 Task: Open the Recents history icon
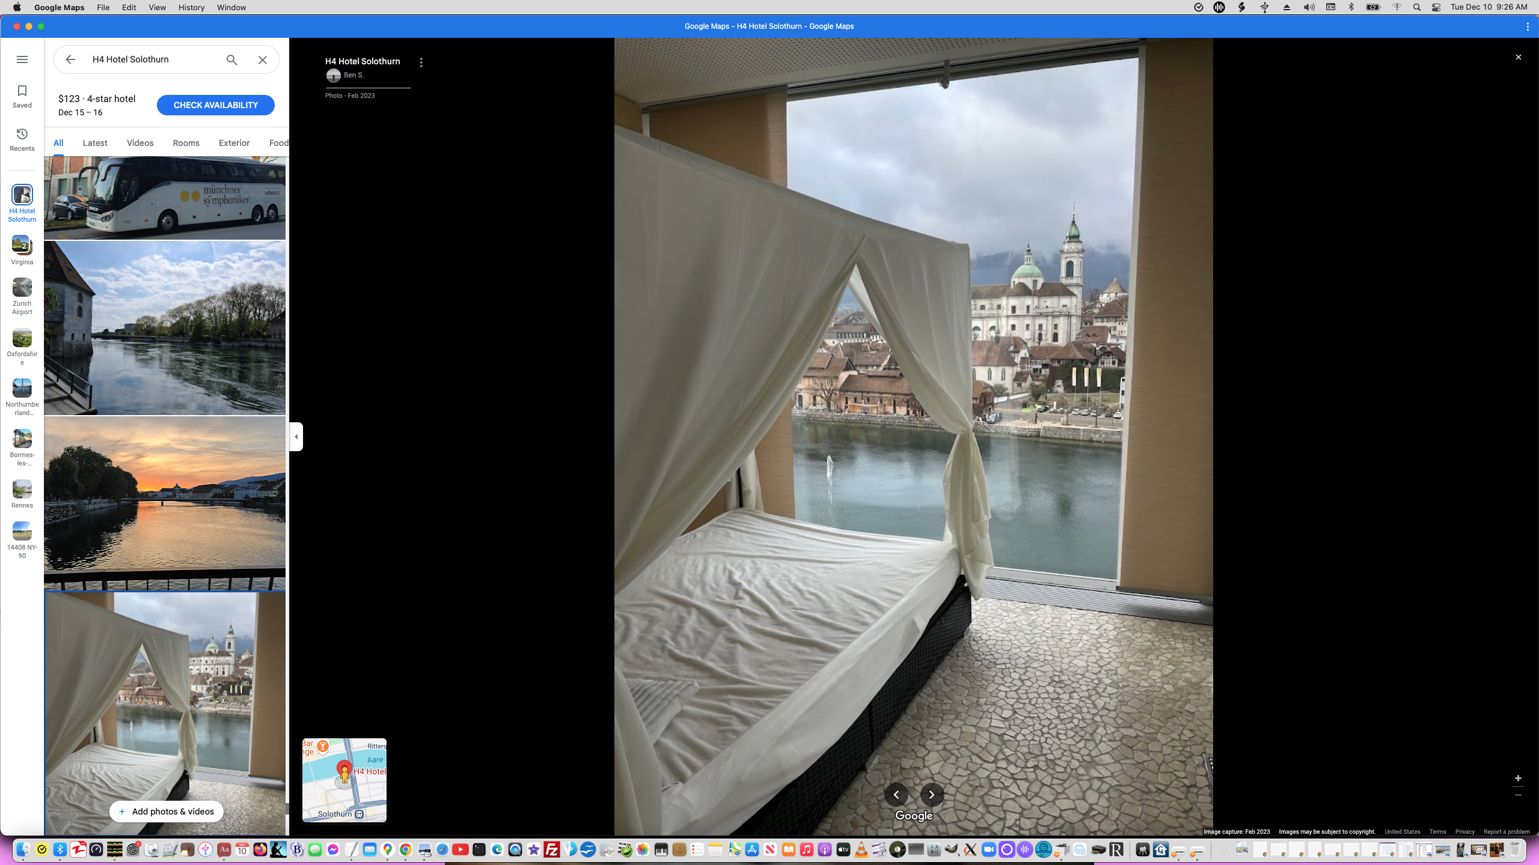(x=22, y=139)
